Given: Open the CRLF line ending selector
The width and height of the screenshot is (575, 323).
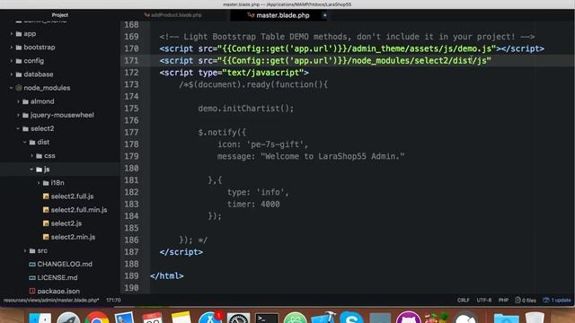Looking at the screenshot, I should (464, 300).
